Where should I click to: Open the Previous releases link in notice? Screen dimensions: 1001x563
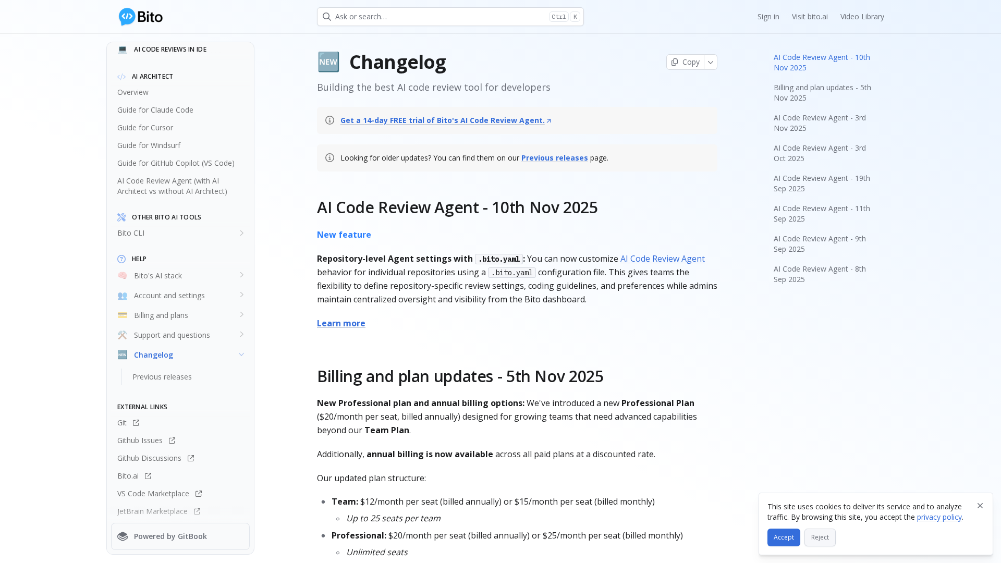(x=554, y=158)
